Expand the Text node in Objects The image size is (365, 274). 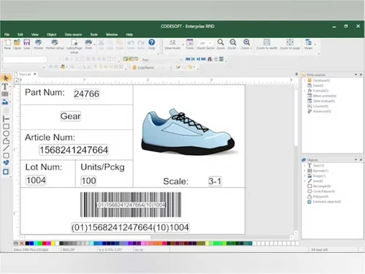304,165
